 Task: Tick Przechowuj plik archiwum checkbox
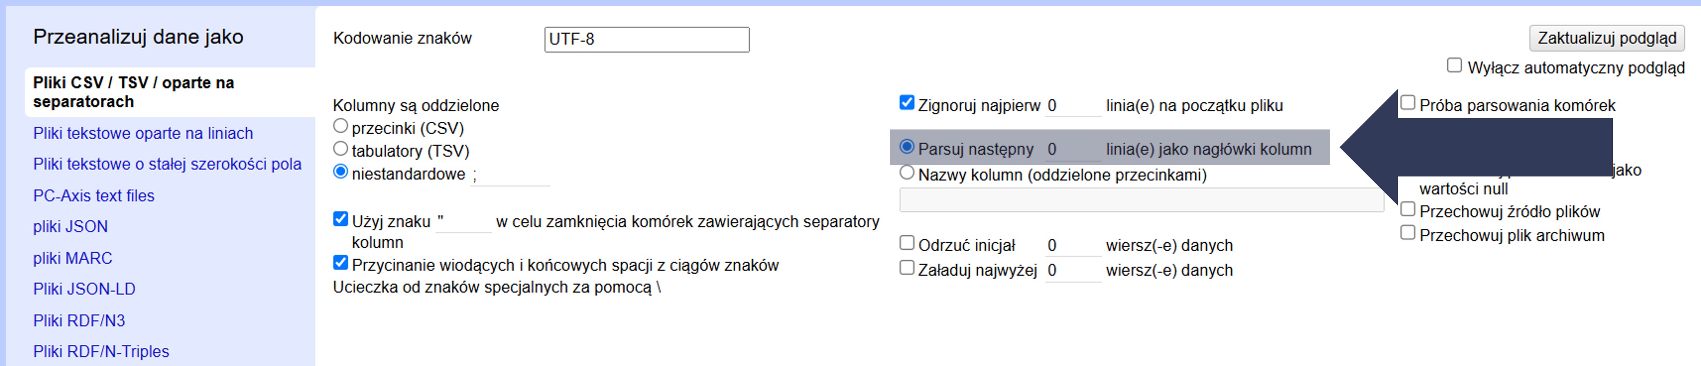(1408, 233)
